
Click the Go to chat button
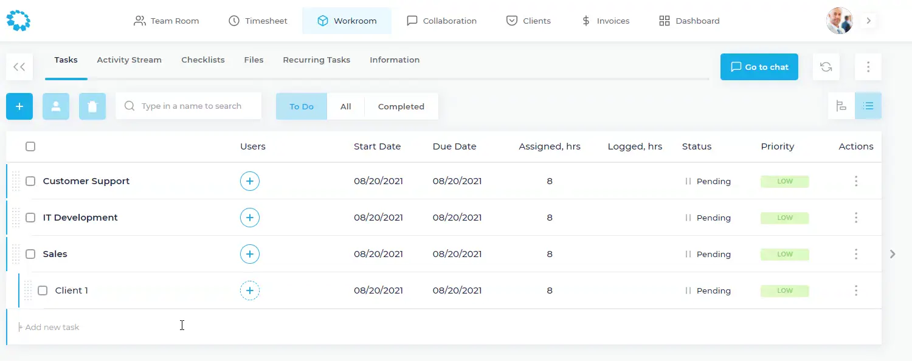(759, 67)
